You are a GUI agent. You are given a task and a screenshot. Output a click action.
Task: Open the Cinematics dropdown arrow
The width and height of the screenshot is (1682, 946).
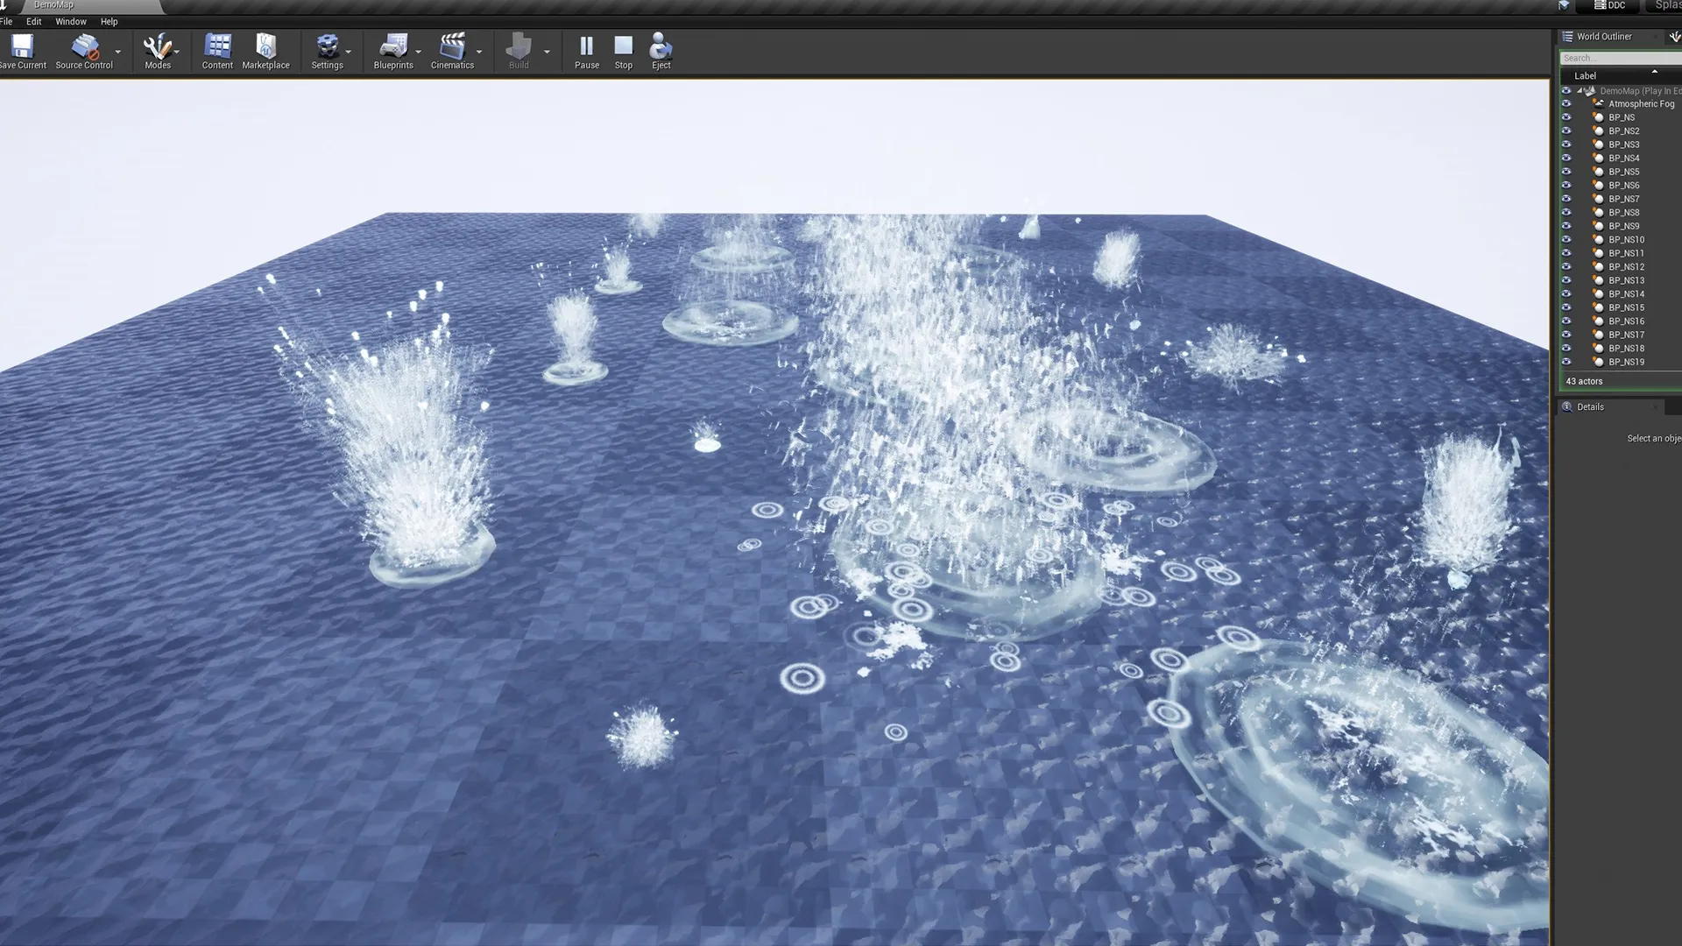(x=479, y=52)
